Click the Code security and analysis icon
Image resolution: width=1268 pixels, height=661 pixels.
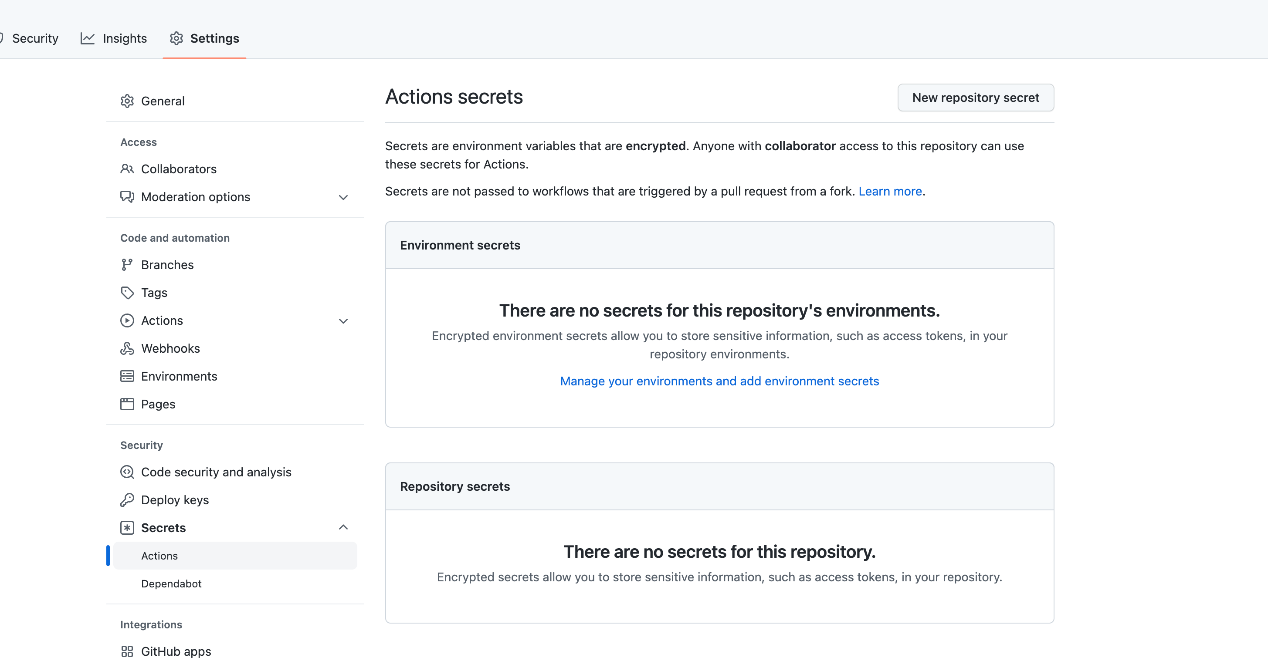pos(127,472)
